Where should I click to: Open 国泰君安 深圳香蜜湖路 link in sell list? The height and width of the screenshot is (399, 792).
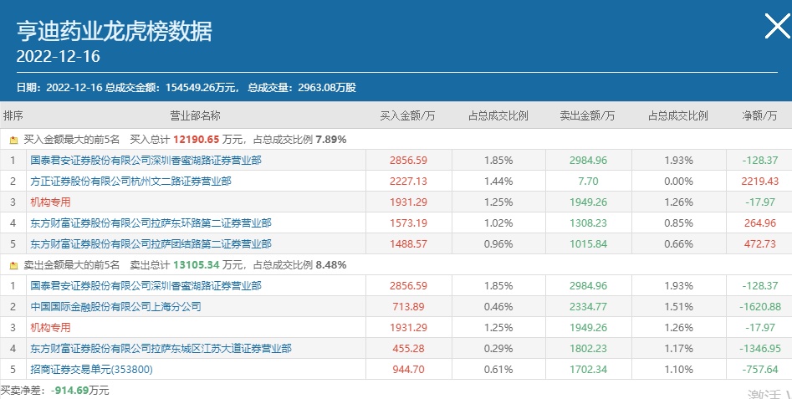tap(146, 285)
